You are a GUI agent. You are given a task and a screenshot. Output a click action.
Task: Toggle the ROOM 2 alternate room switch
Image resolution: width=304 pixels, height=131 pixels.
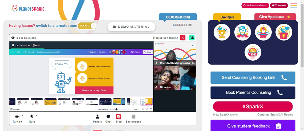(87, 26)
